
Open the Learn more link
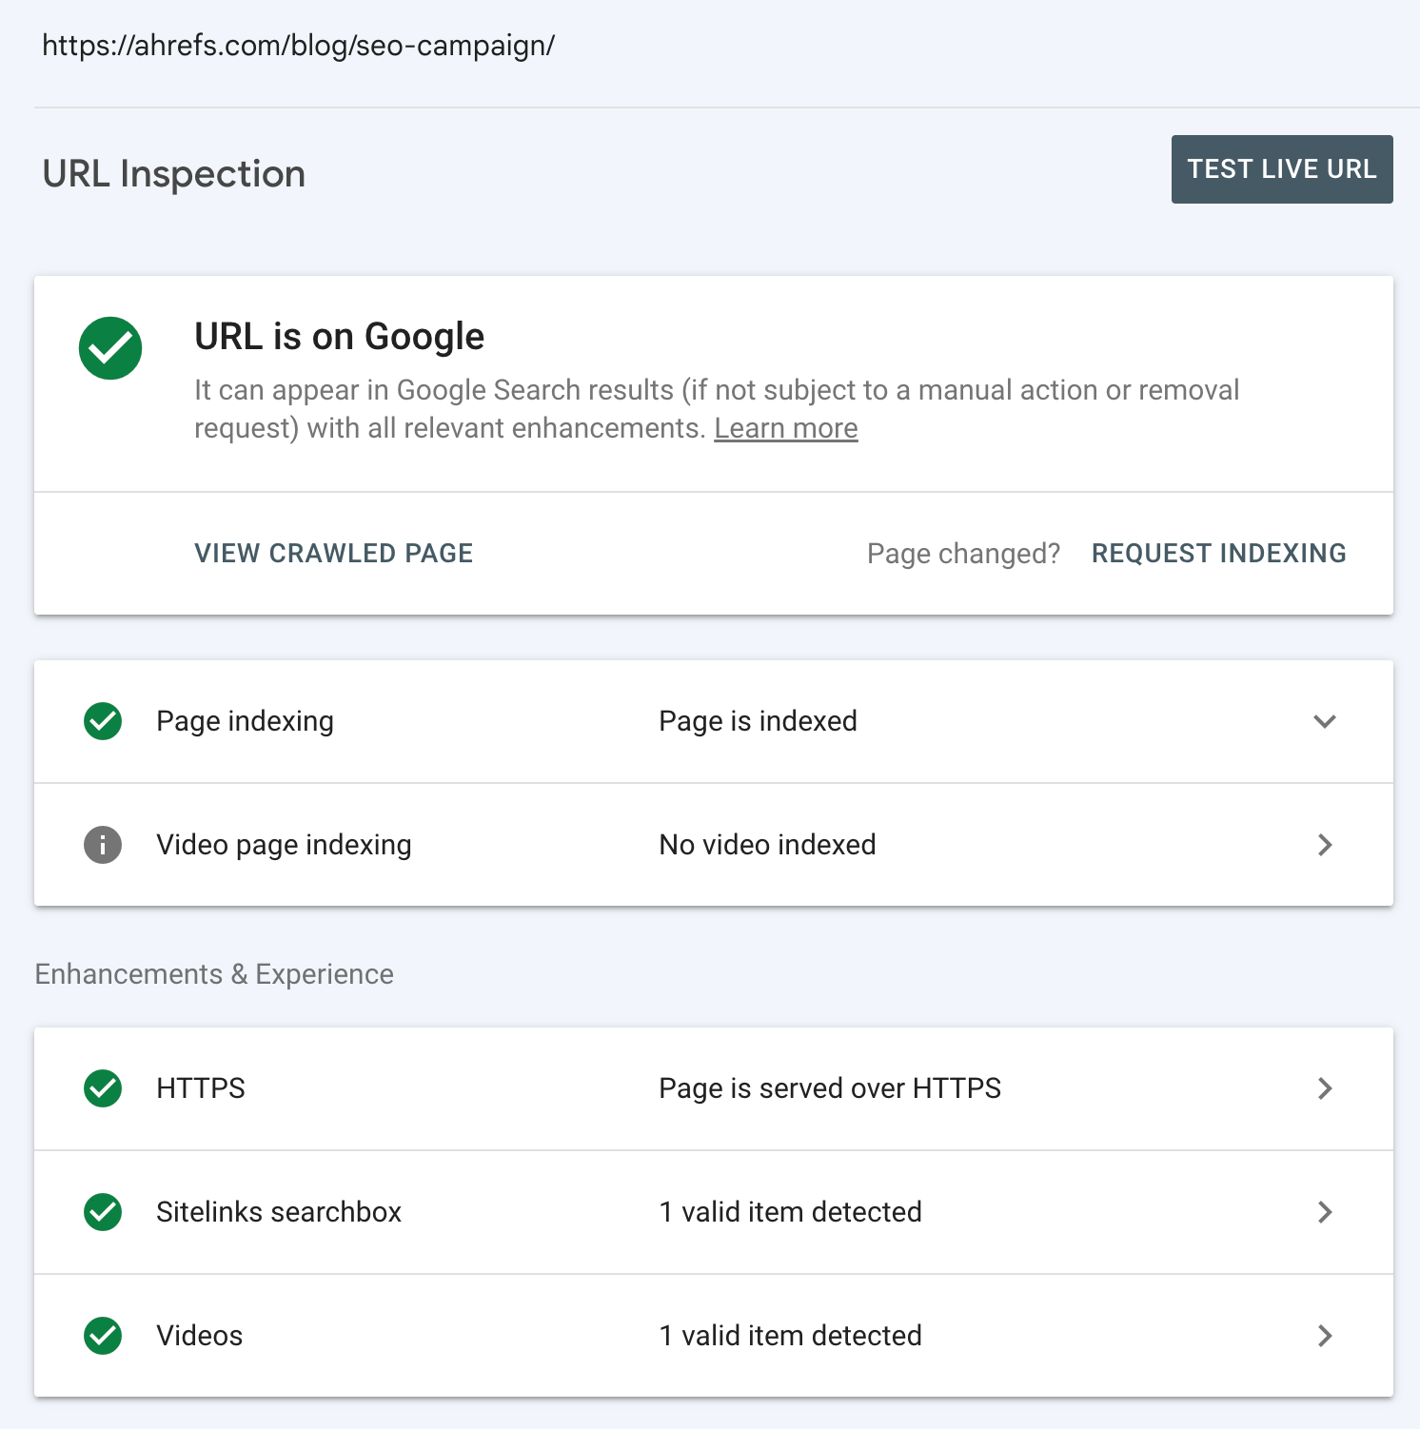[x=785, y=428]
